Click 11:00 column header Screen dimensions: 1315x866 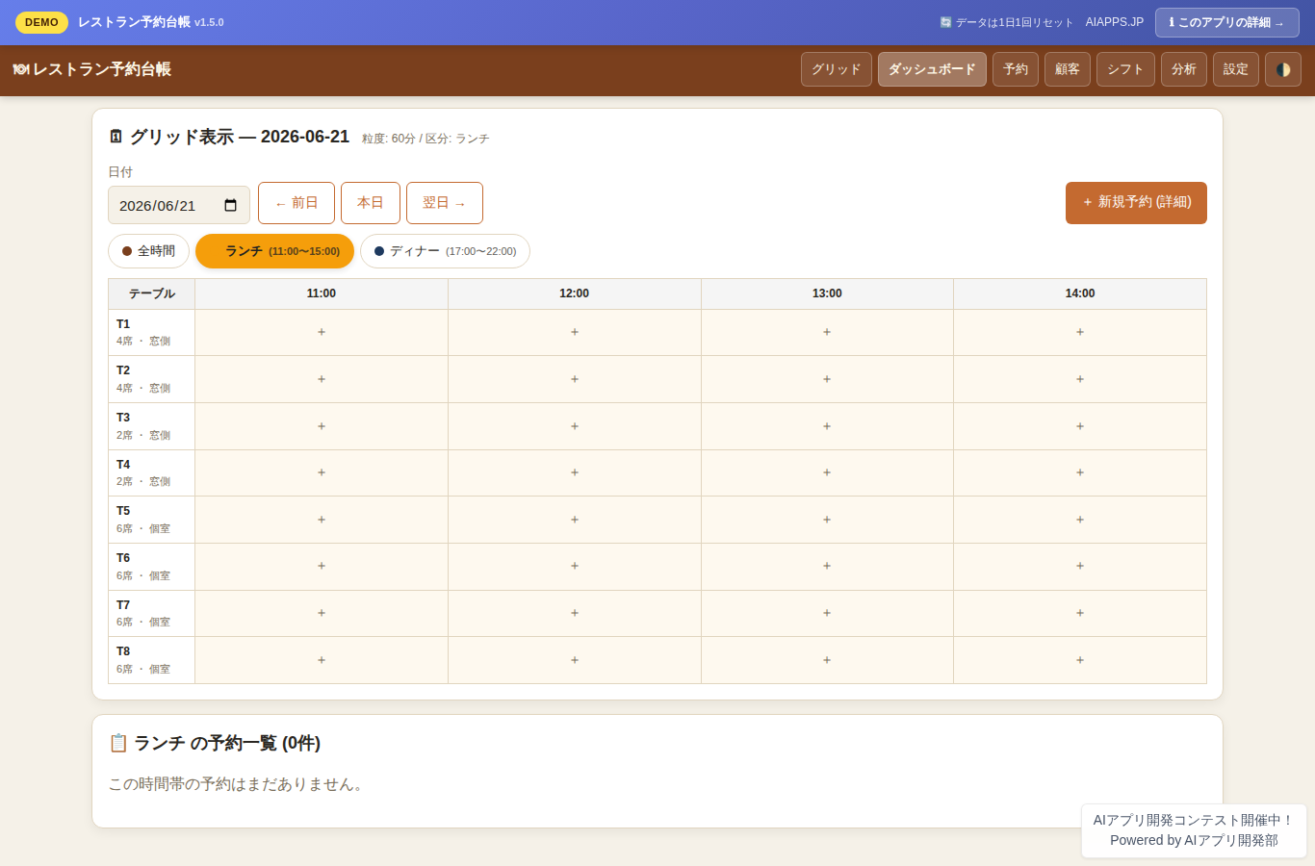coord(322,293)
